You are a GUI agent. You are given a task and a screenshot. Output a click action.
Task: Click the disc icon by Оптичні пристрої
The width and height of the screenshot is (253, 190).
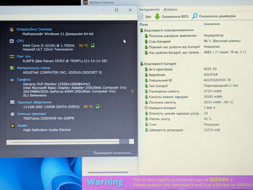tap(12, 114)
